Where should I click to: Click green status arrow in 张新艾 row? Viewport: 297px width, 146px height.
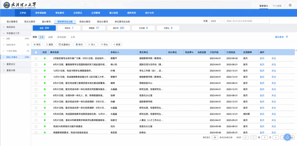pos(45,120)
